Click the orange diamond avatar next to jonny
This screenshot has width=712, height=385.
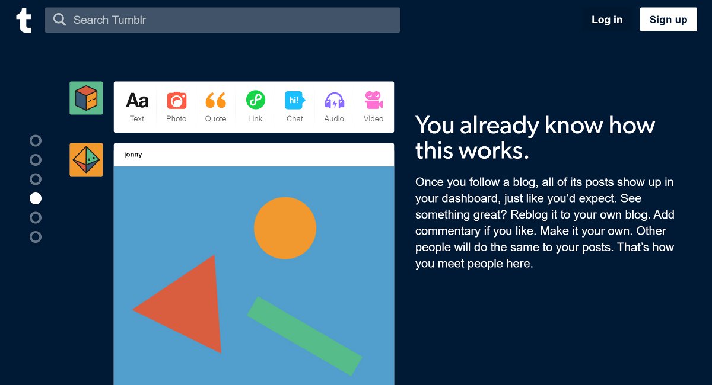click(86, 159)
